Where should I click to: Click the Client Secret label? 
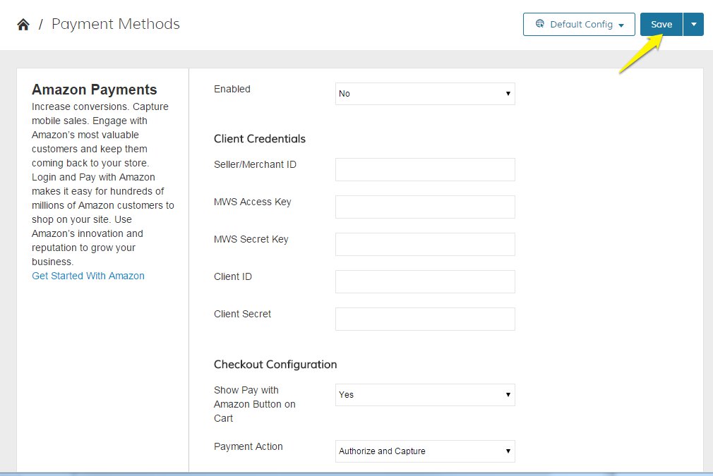pyautogui.click(x=242, y=314)
